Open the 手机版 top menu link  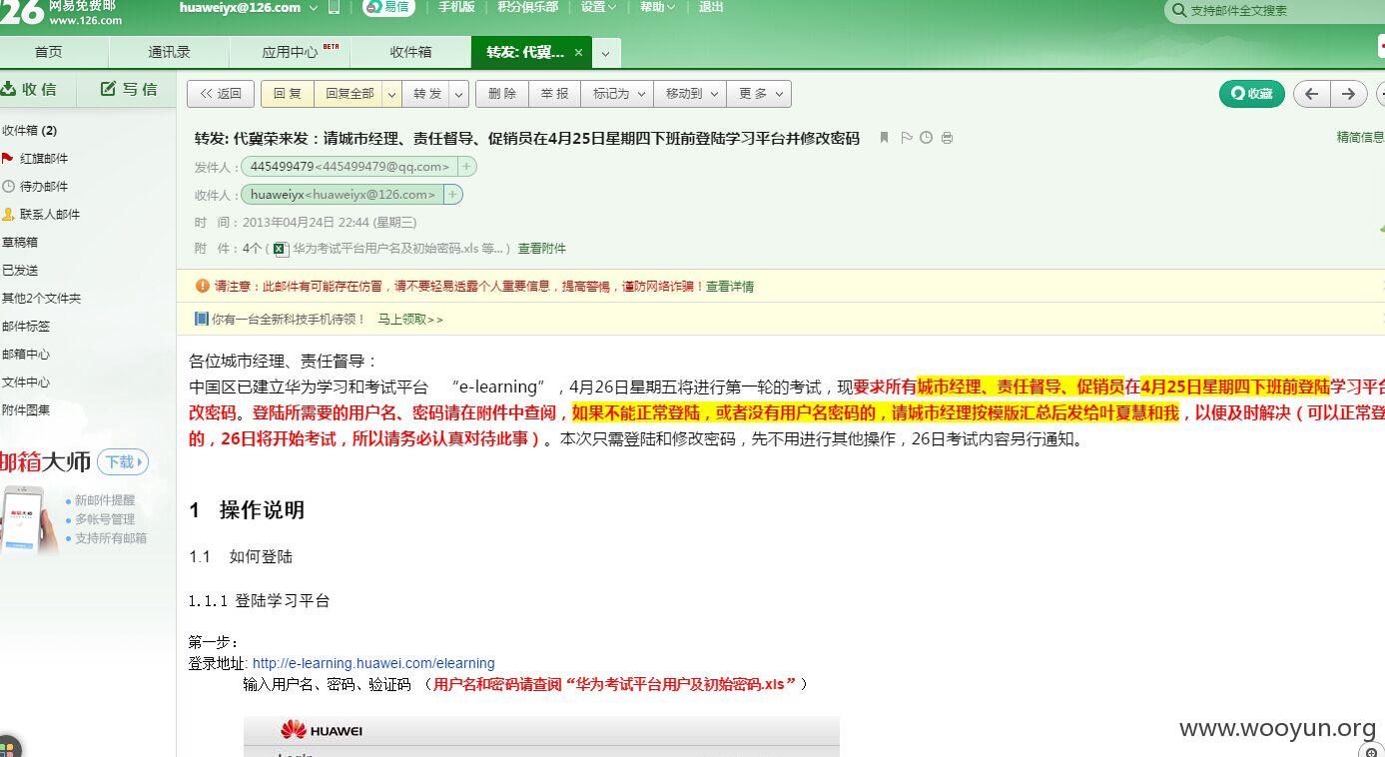coord(456,7)
